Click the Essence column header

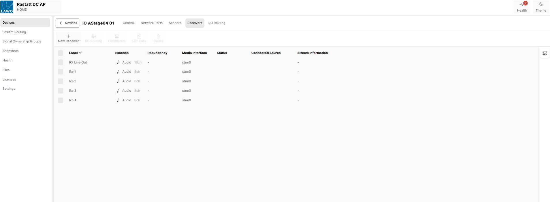click(122, 53)
